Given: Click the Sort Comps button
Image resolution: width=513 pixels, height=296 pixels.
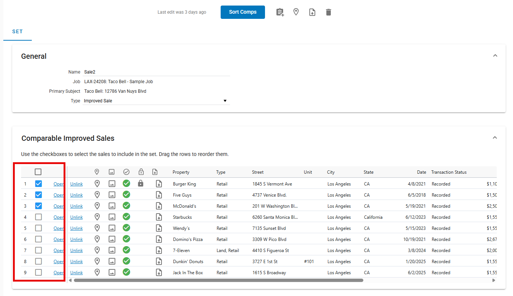Looking at the screenshot, I should (x=243, y=12).
